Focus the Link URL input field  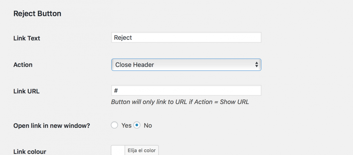coord(186,90)
